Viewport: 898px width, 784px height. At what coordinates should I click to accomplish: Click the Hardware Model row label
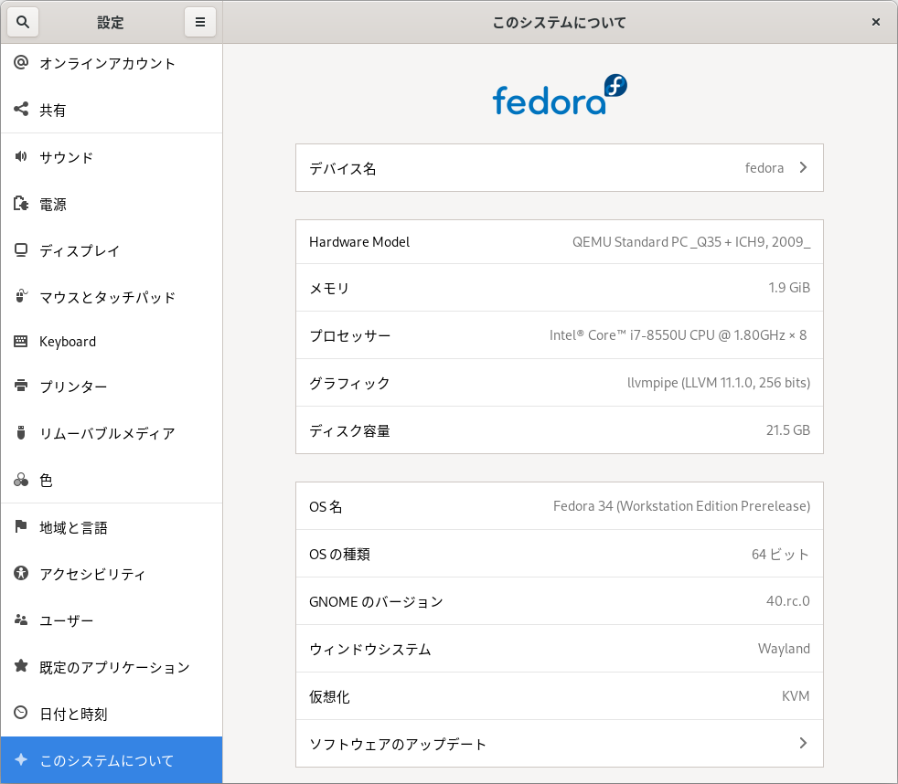pos(359,242)
